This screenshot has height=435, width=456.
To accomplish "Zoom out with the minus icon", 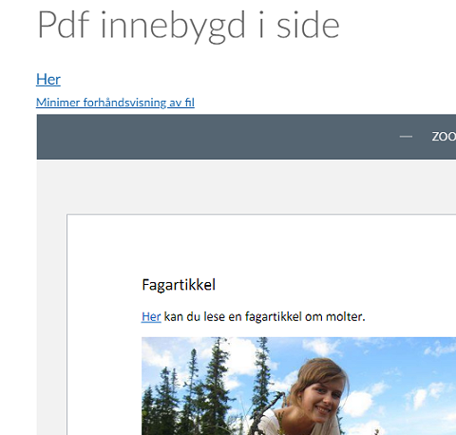I will [x=406, y=137].
